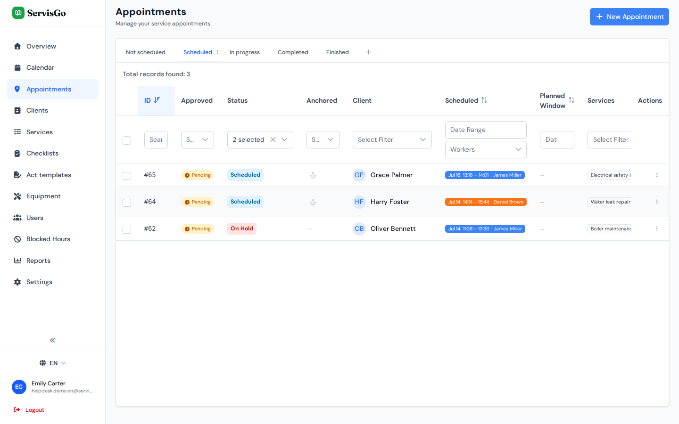
Task: Open Calendar via its calendar icon
Action: [17, 67]
